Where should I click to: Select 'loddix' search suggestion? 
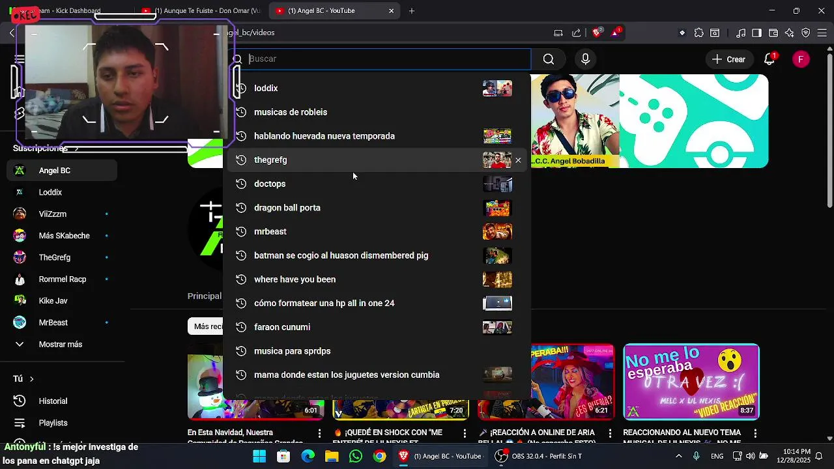[x=377, y=89]
